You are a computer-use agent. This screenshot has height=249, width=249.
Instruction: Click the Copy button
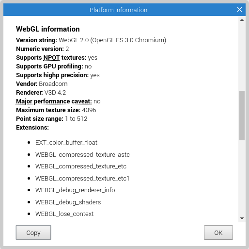pyautogui.click(x=33, y=232)
